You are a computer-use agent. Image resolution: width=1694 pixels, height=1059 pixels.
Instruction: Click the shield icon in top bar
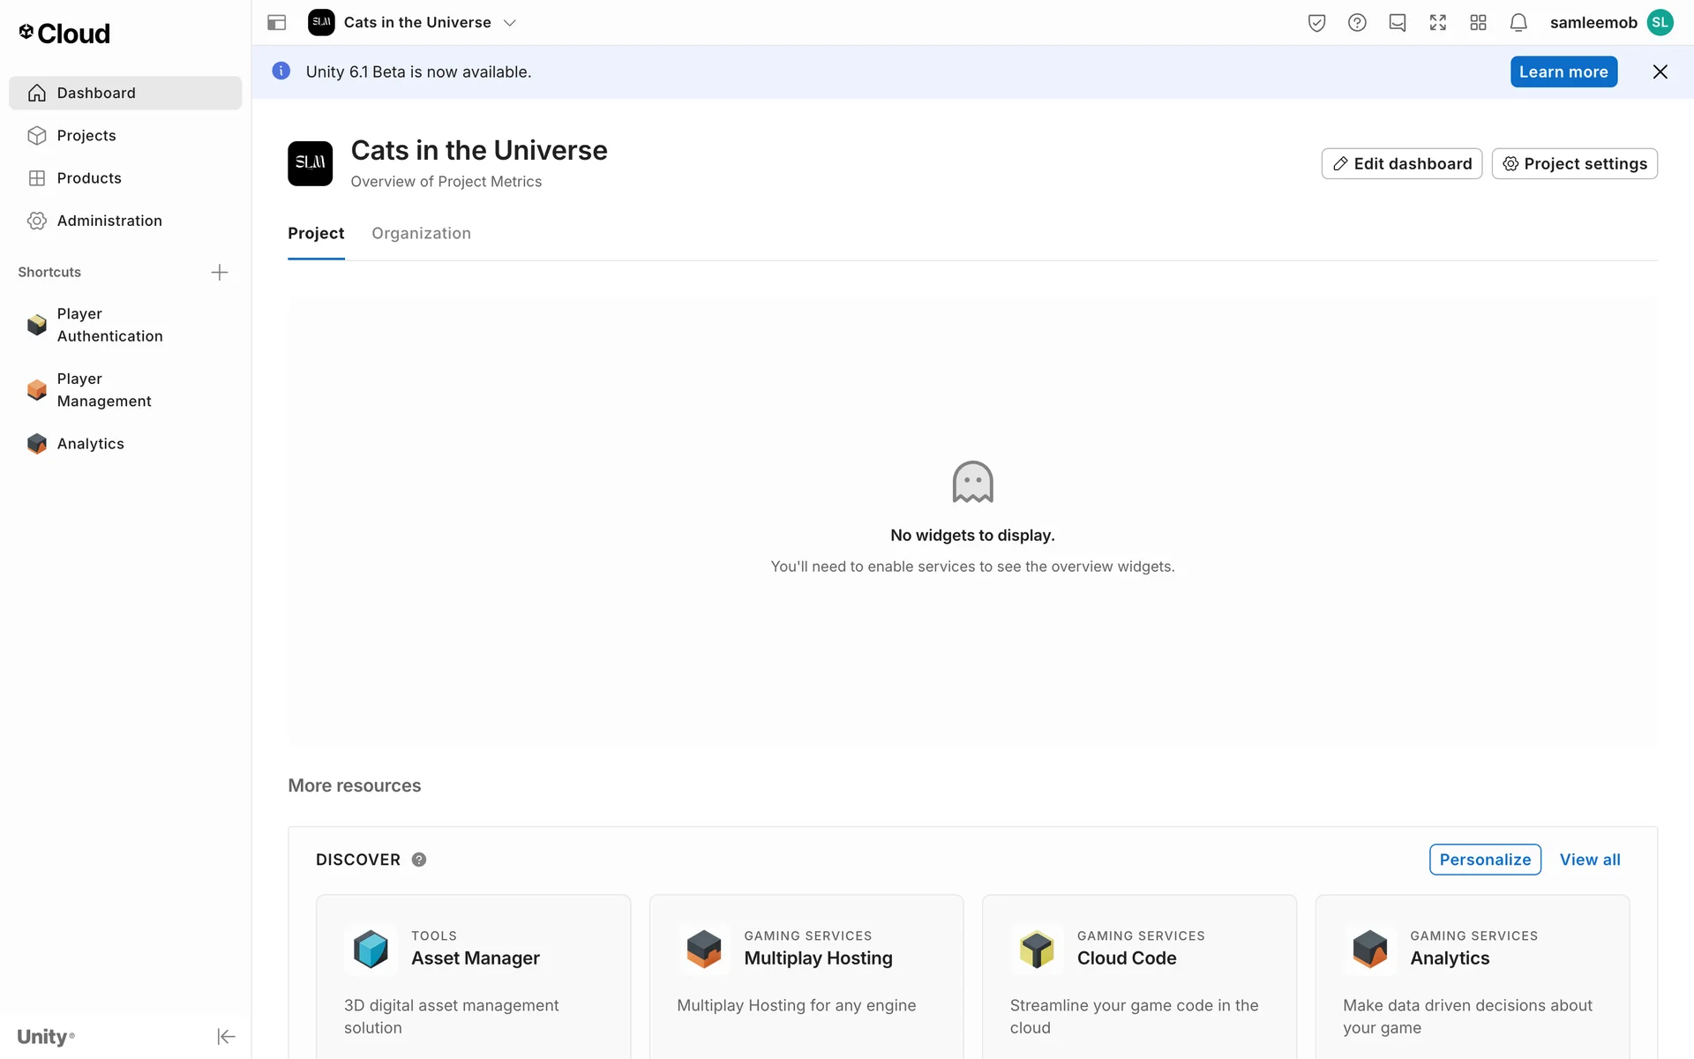click(1316, 23)
